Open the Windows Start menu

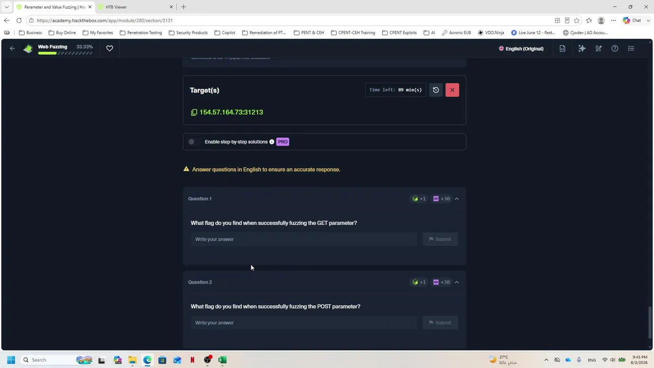[x=11, y=360]
